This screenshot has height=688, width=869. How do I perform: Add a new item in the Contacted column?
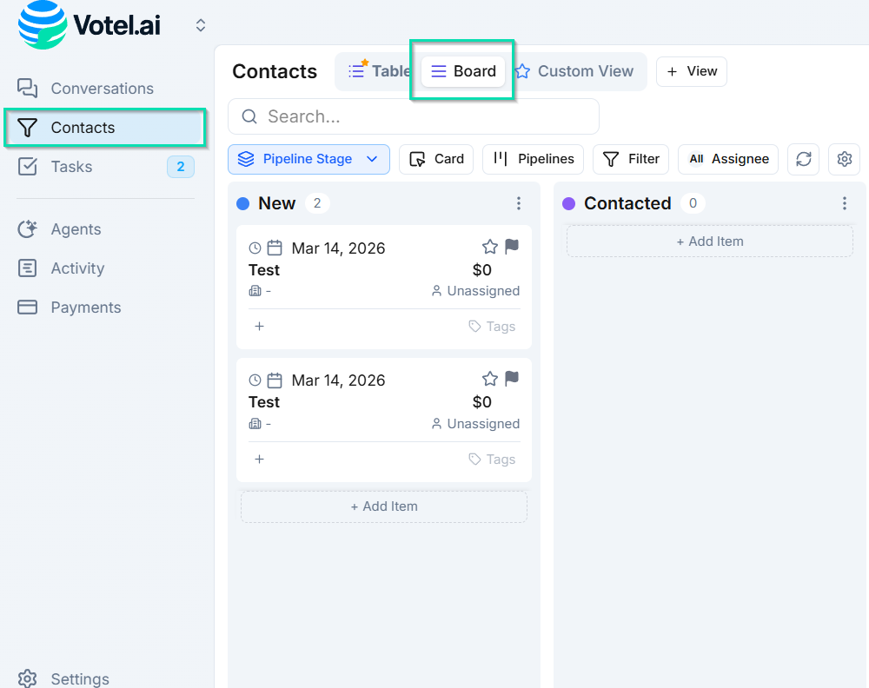(x=709, y=241)
